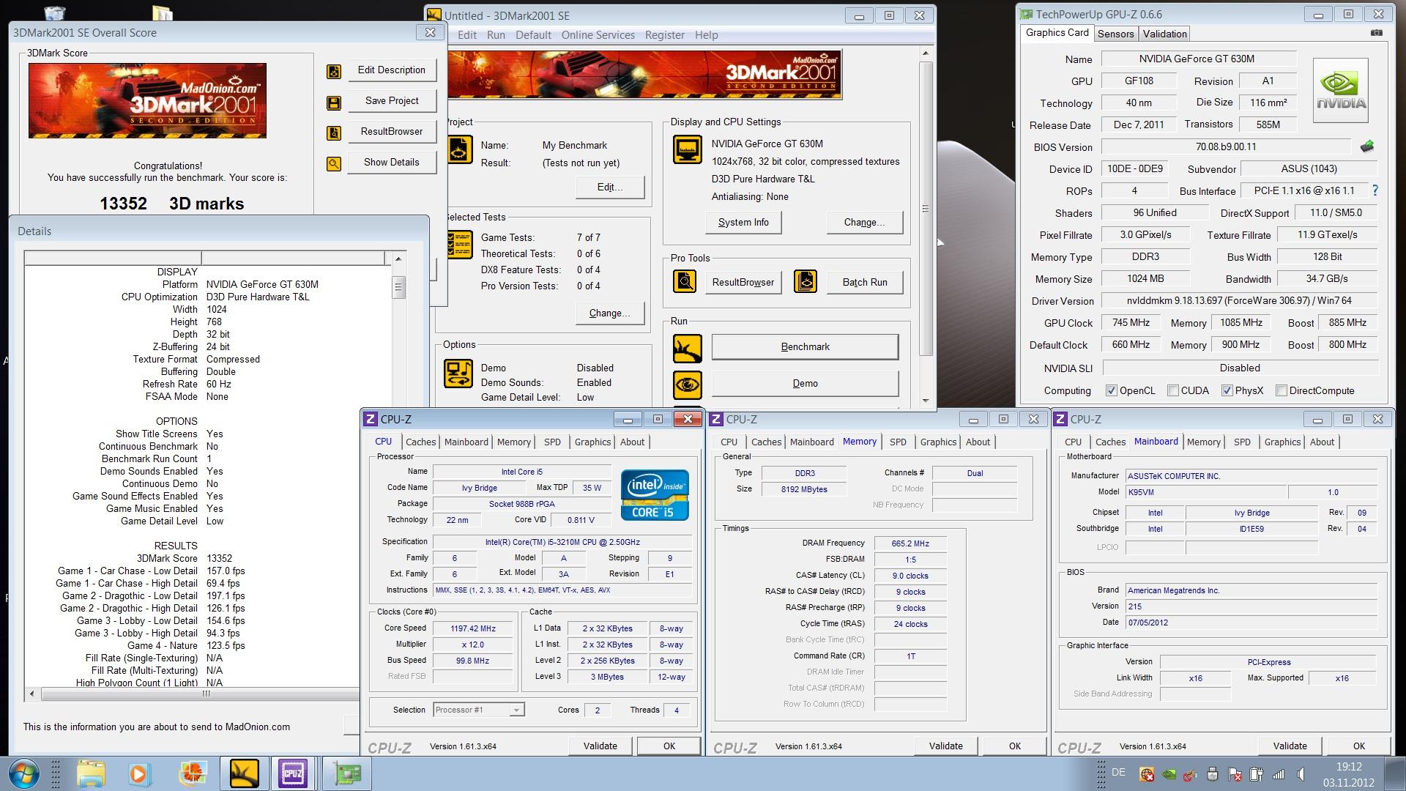This screenshot has height=791, width=1406.
Task: Click the 3DMark main window scroll-down arrow
Action: pyautogui.click(x=926, y=401)
